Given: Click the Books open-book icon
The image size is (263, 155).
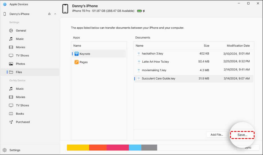Looking at the screenshot, I should 11,114.
